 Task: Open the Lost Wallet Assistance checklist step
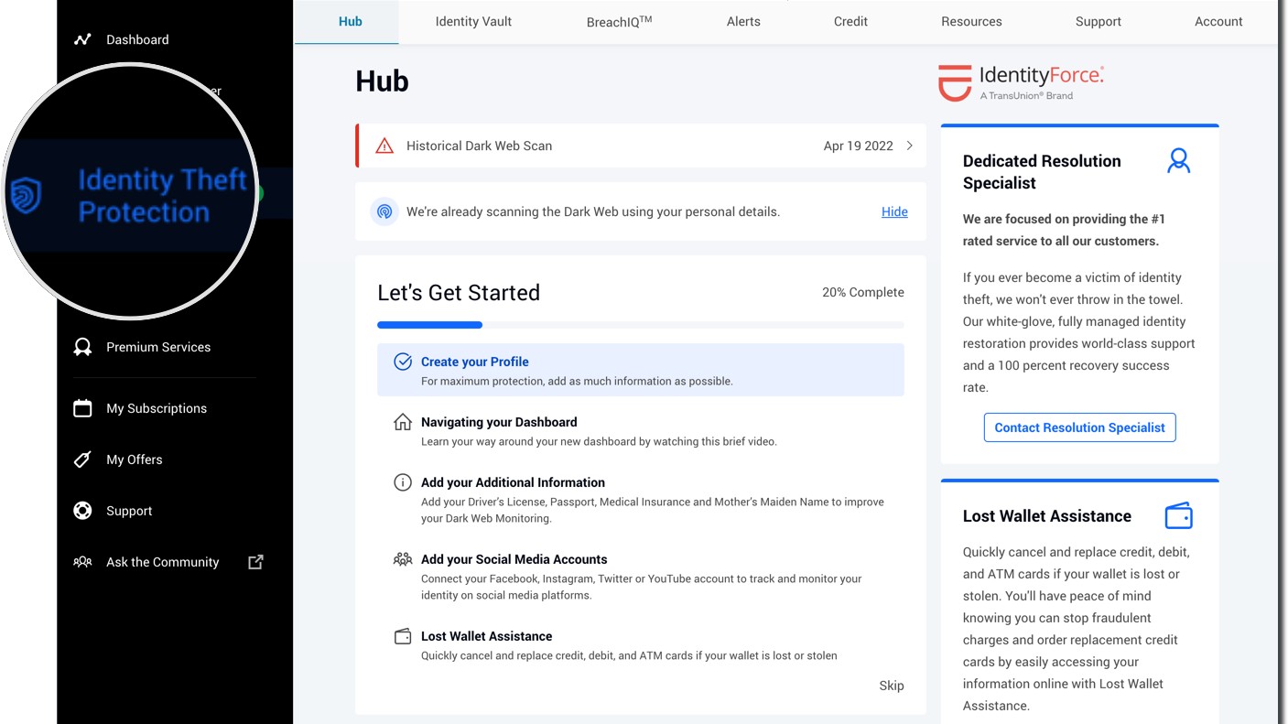(x=486, y=636)
